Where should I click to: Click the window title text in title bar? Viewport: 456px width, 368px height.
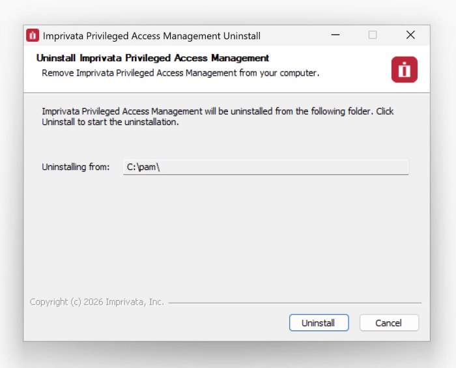(151, 36)
